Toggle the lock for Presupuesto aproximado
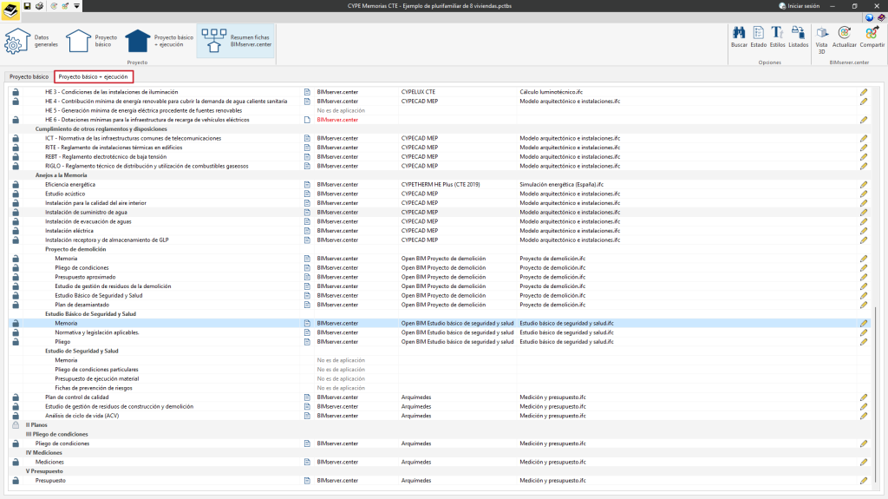The width and height of the screenshot is (888, 499). [x=16, y=277]
